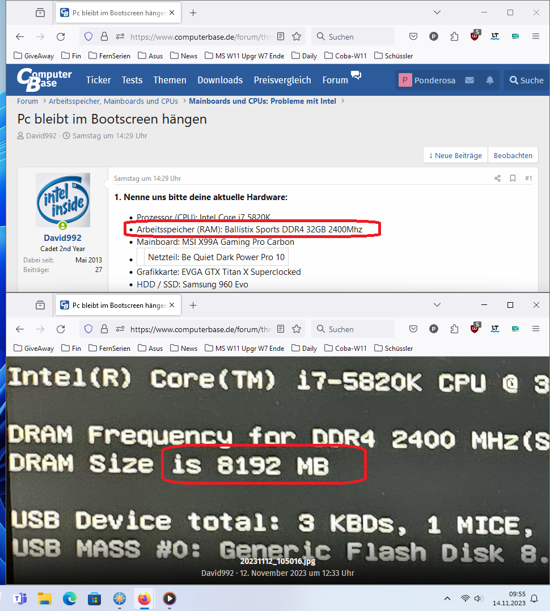Focus the Suchen search field in top window

point(353,37)
